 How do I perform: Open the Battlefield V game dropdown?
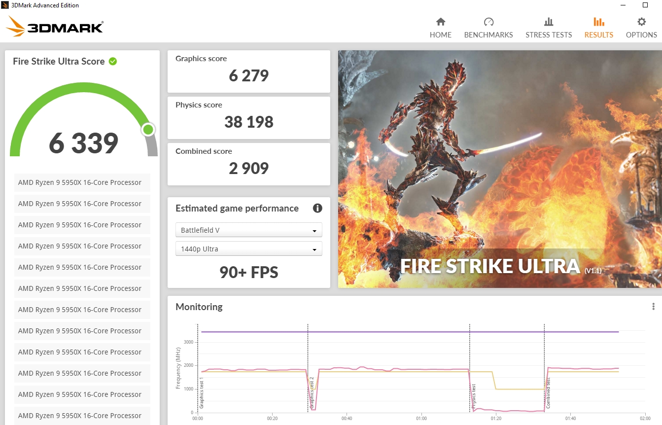click(249, 230)
